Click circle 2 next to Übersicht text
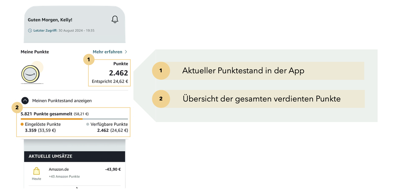This screenshot has height=194, width=397. [x=161, y=99]
